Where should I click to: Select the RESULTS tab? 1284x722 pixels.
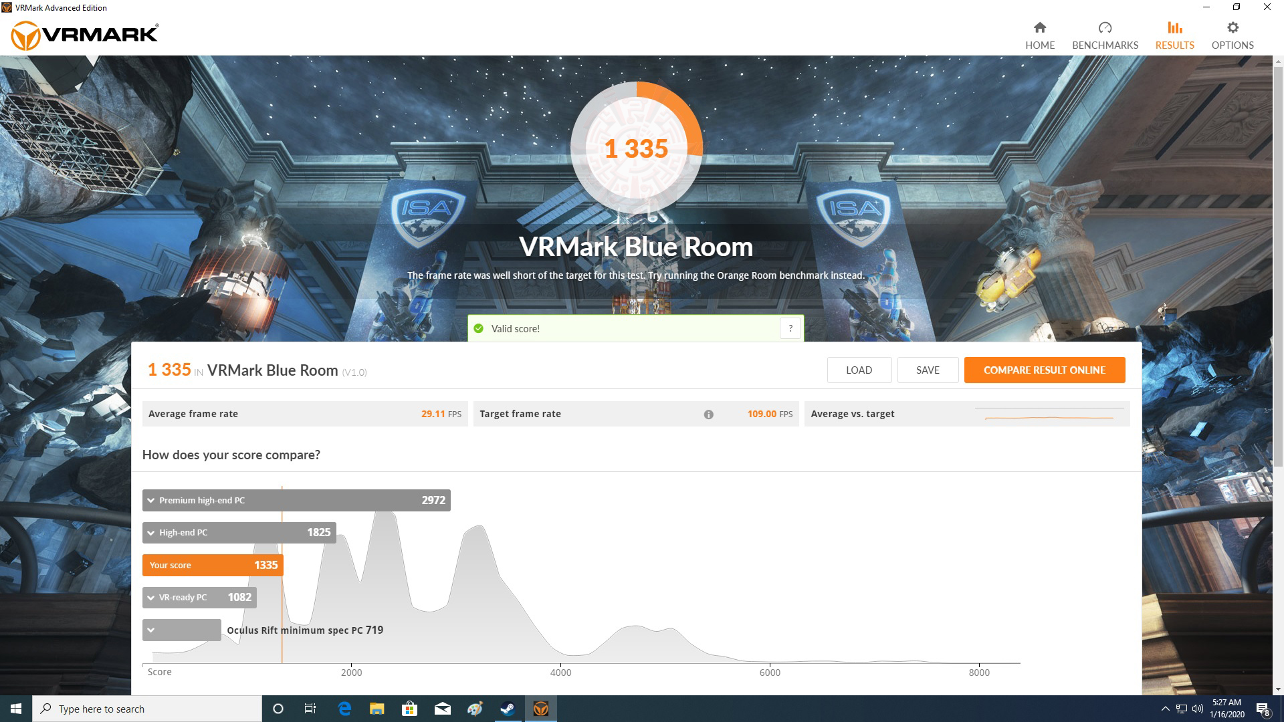coord(1174,33)
